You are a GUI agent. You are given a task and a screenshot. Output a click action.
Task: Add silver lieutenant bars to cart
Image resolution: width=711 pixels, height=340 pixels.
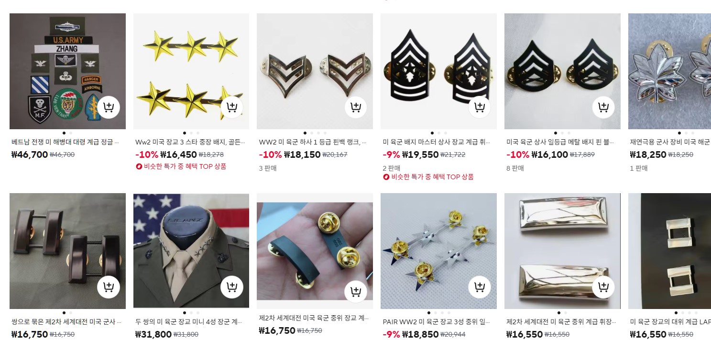603,287
